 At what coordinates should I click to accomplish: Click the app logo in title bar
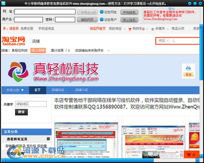(4, 3)
